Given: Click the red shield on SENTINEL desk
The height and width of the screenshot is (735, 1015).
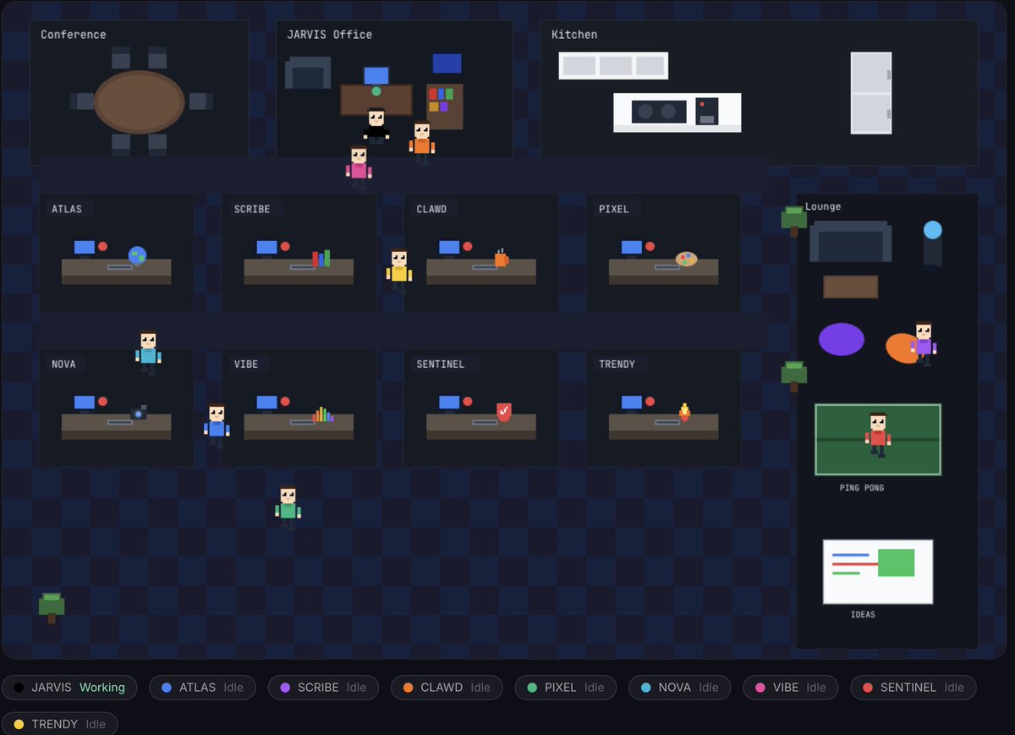Looking at the screenshot, I should [x=504, y=413].
